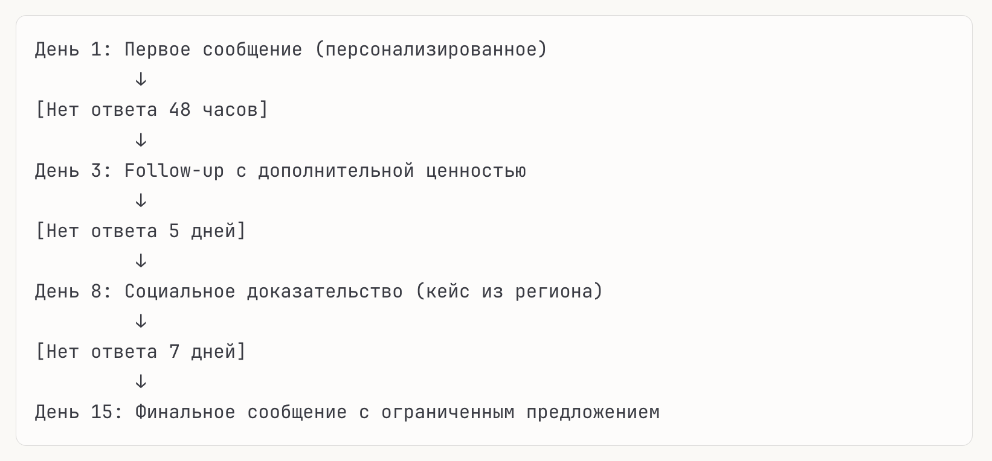Viewport: 992px width, 461px height.
Task: Click the arrow below 'Нет ответа 5 дней'
Action: [141, 261]
